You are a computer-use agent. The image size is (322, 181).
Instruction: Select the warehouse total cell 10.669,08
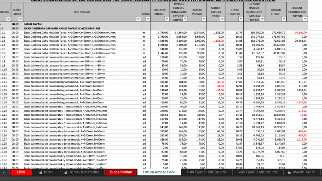tap(276, 115)
